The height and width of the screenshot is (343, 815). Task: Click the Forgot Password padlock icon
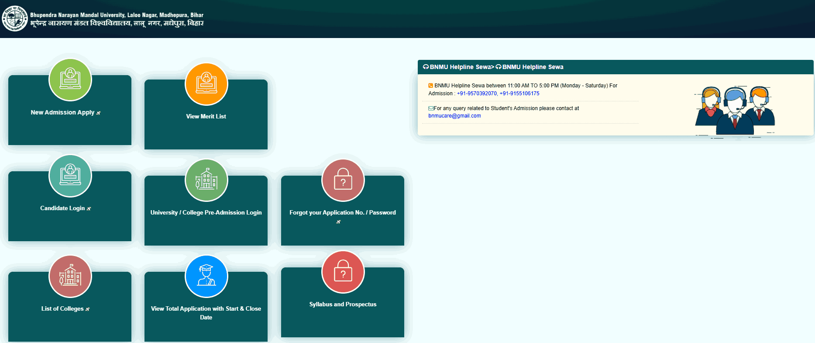coord(343,180)
